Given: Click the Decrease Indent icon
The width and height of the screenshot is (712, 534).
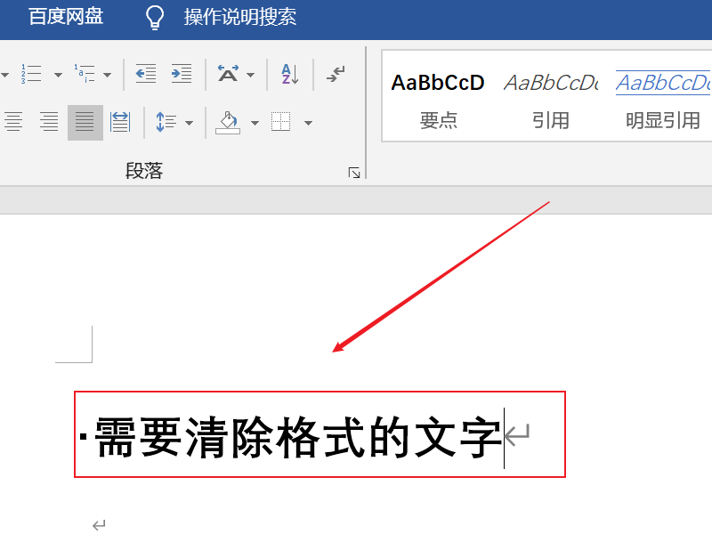Looking at the screenshot, I should click(145, 74).
